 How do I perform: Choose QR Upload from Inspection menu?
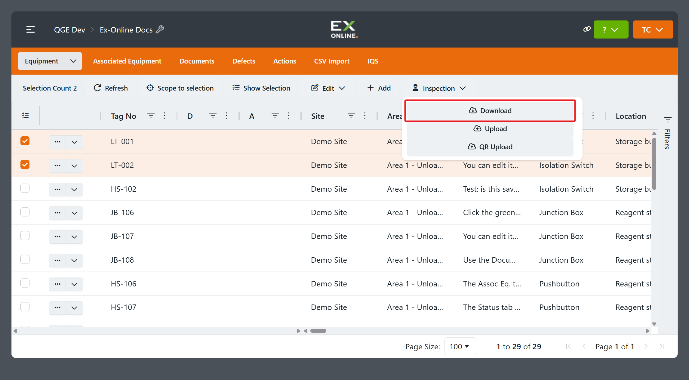pyautogui.click(x=490, y=147)
